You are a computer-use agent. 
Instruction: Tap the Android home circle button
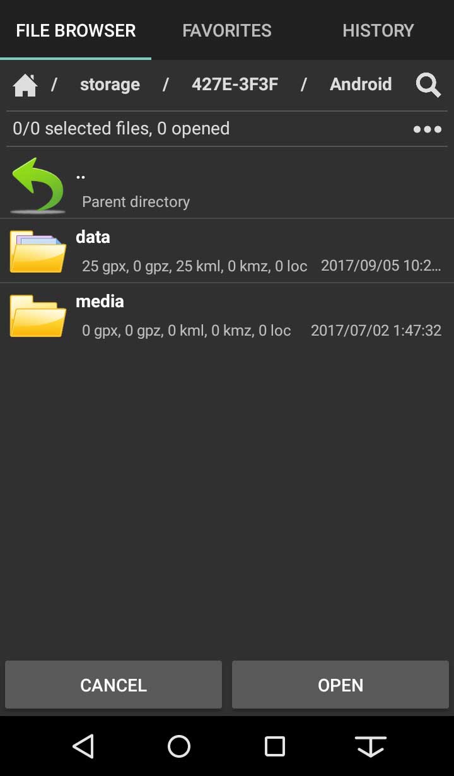point(179,746)
